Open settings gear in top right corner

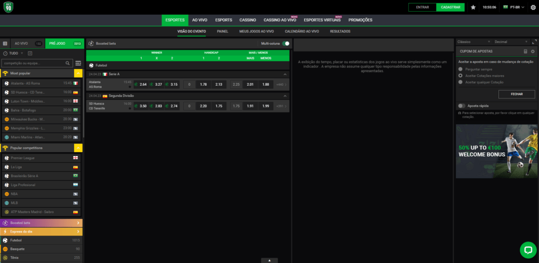click(x=533, y=7)
